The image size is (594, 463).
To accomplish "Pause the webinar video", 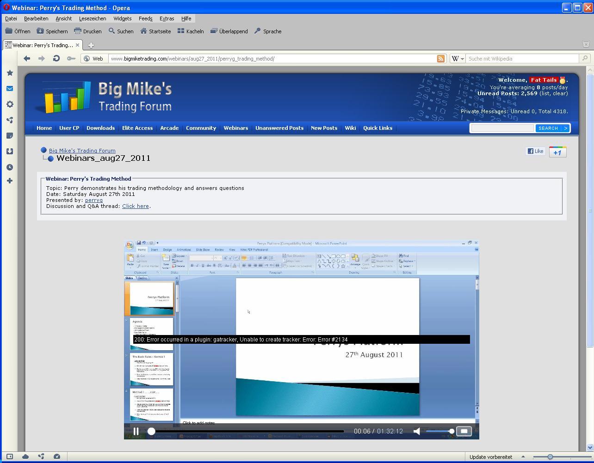I will point(136,431).
